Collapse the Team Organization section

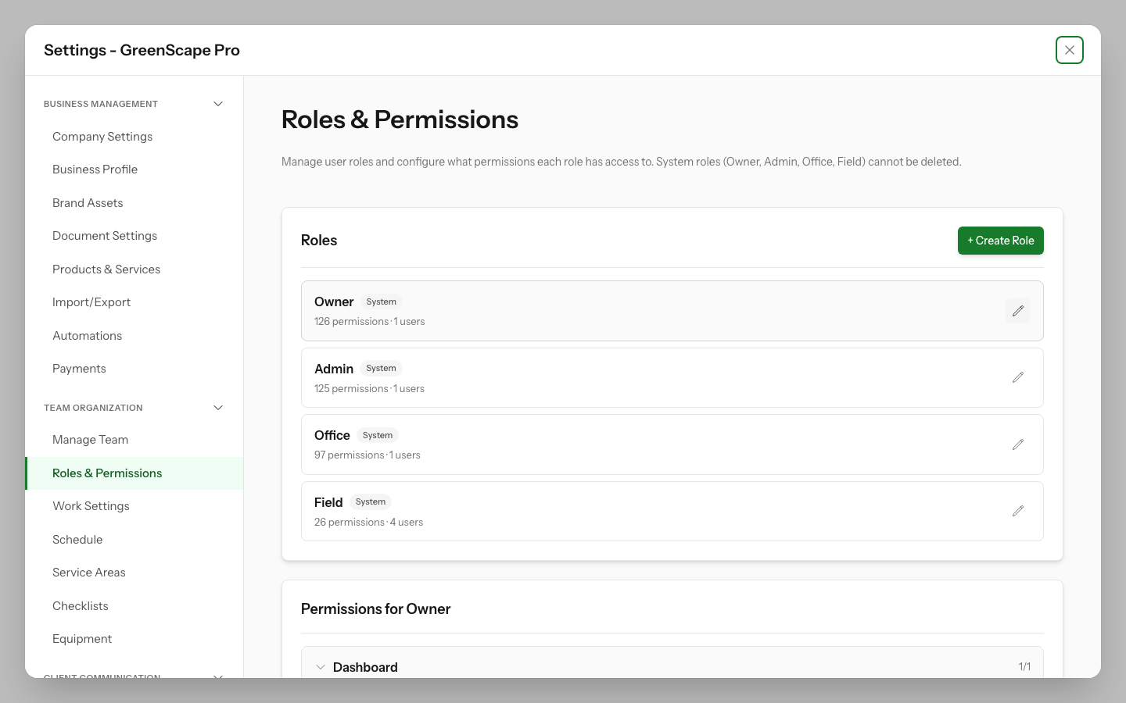click(218, 407)
